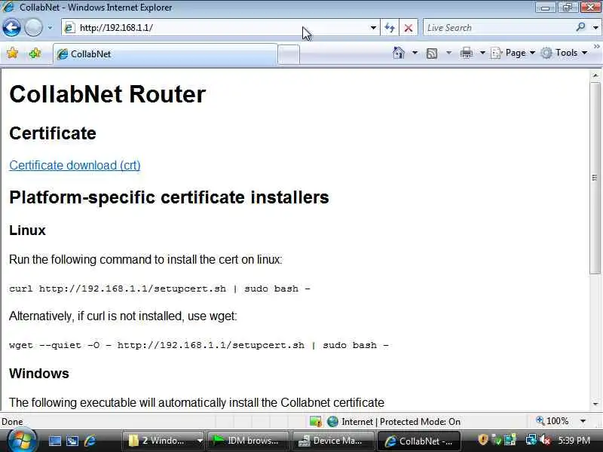603x452 pixels.
Task: Click the 5:39 PM clock
Action: (x=574, y=441)
